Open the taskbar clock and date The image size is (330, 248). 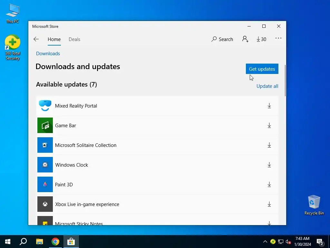(302, 242)
